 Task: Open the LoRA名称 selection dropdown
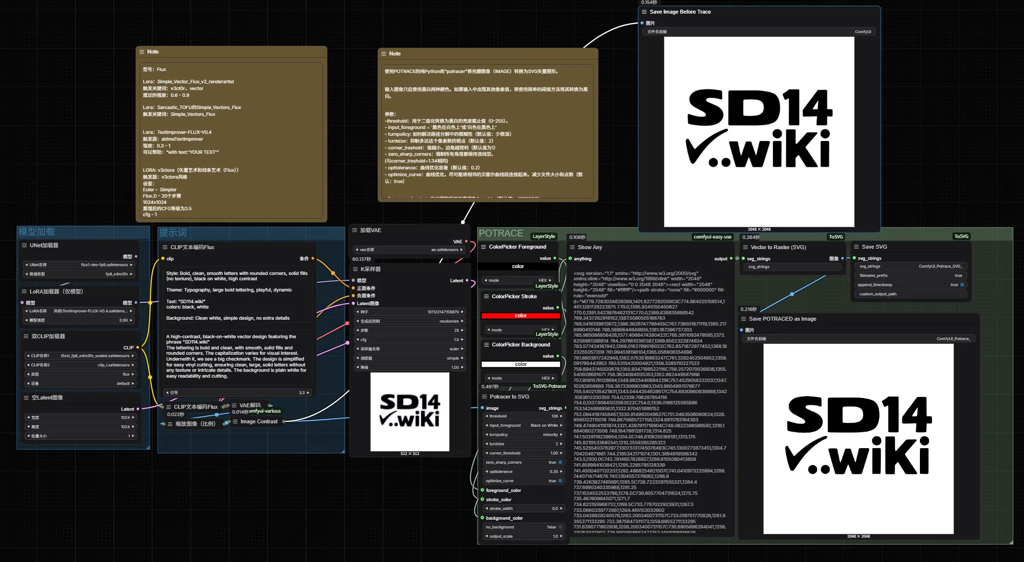(79, 311)
